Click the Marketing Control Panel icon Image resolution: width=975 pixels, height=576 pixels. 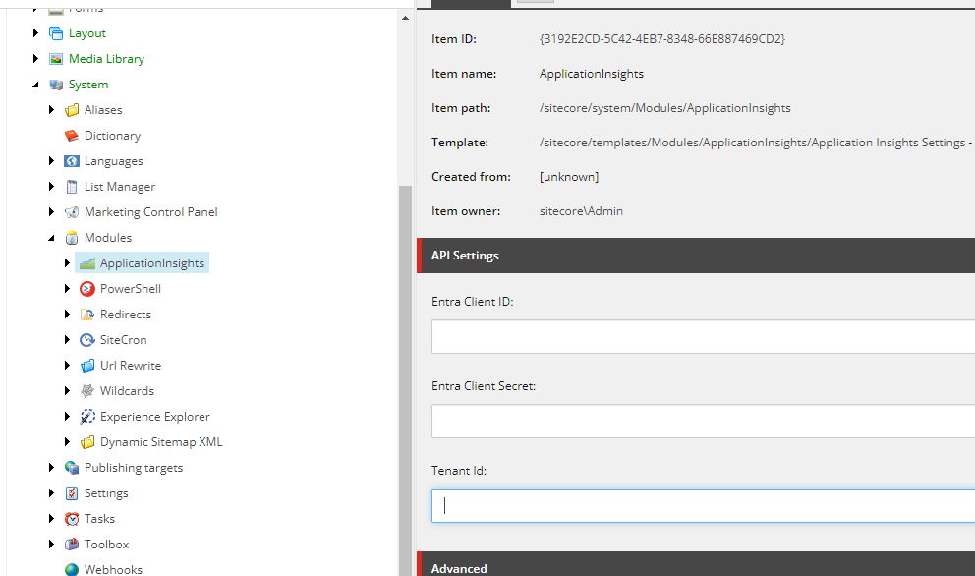(72, 212)
